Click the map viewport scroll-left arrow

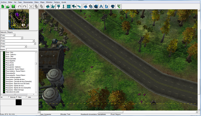(40, 112)
